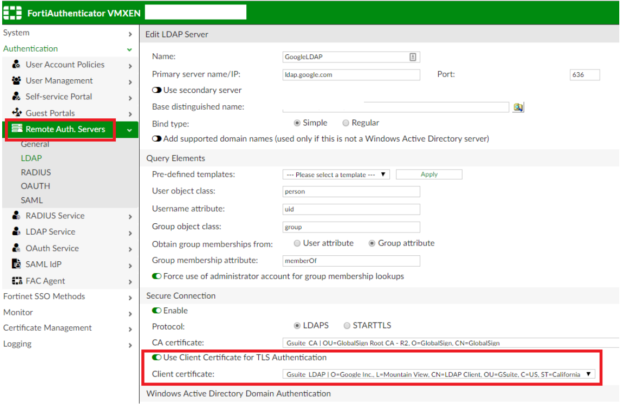Click Primary server name/IP field
Screen dimensions: 622x409
click(x=351, y=74)
